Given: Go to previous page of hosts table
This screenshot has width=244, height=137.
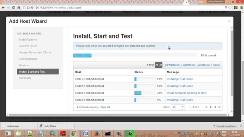Looking at the screenshot, I should (x=211, y=107).
